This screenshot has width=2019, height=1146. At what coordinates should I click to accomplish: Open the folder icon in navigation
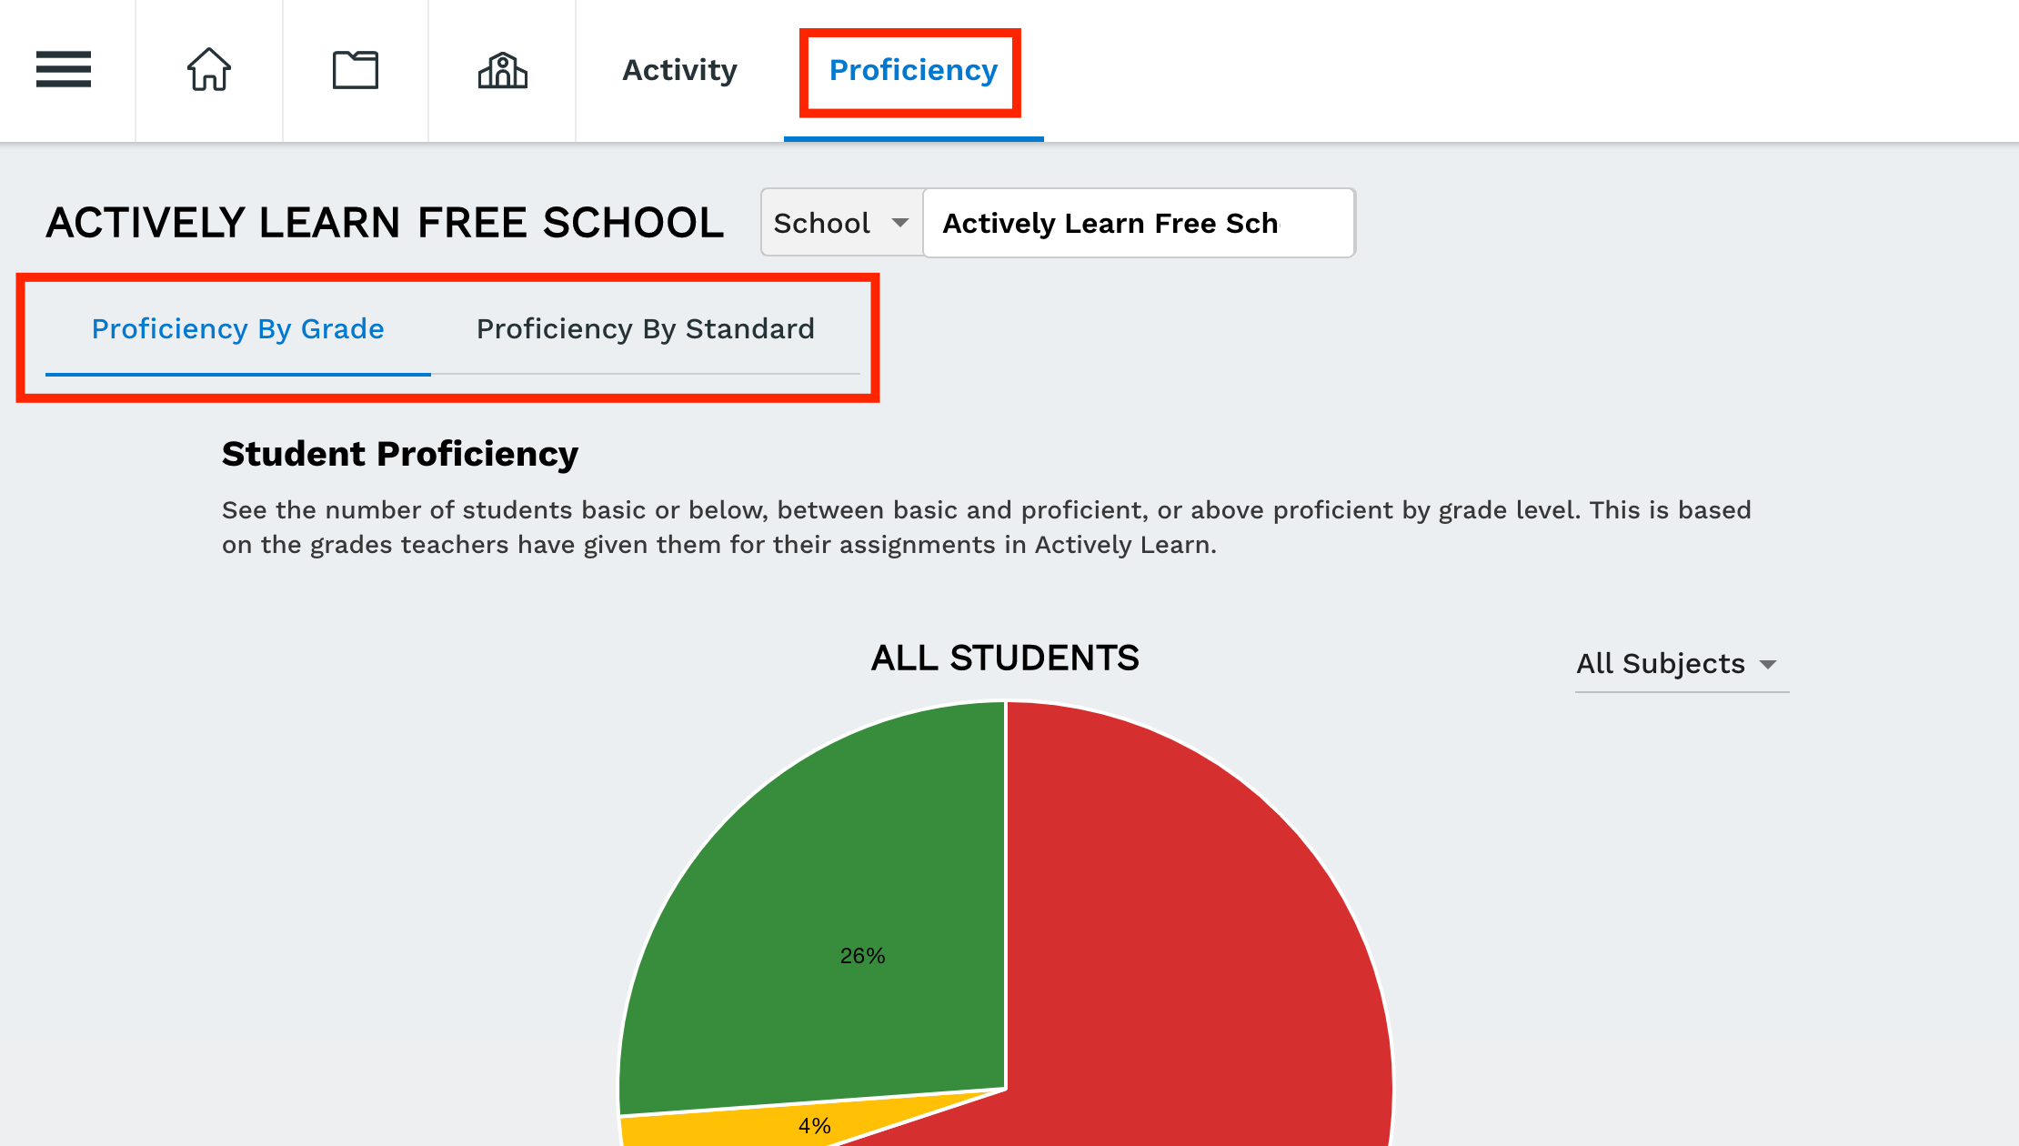(x=356, y=70)
